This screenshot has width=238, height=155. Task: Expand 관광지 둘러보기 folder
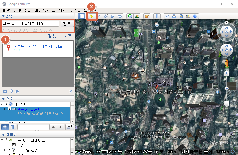(x=5, y=109)
